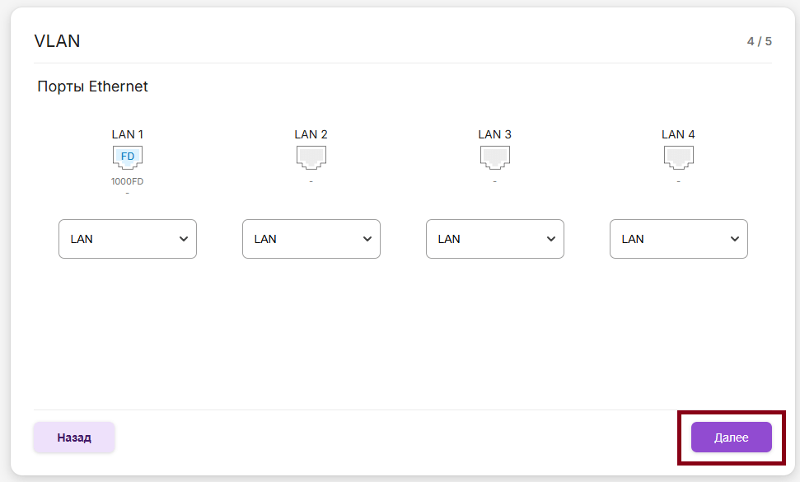The width and height of the screenshot is (800, 482).
Task: Click the LAN 1 port name label
Action: [128, 134]
